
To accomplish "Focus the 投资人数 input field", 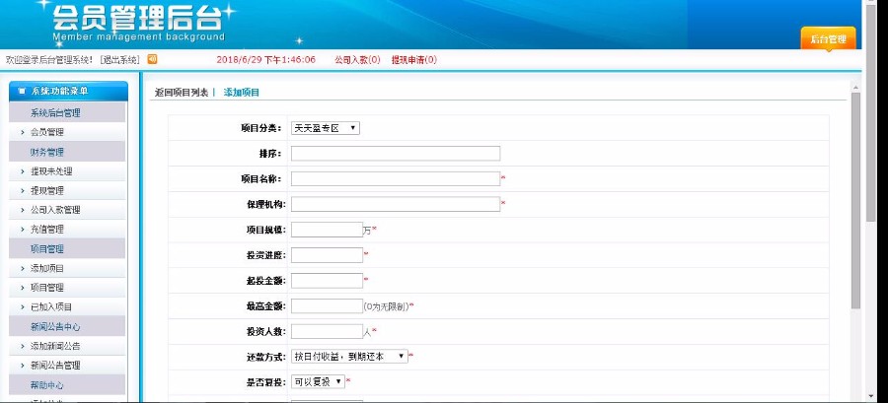I will tap(327, 331).
